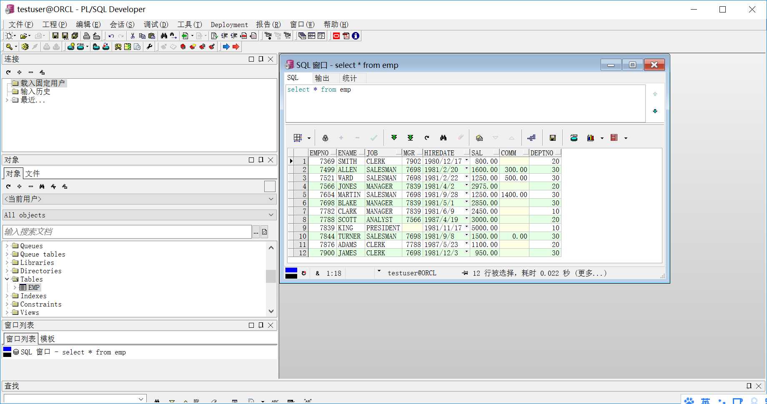Click binoculars find icon in 对象 panel
Image resolution: width=767 pixels, height=404 pixels.
42,186
